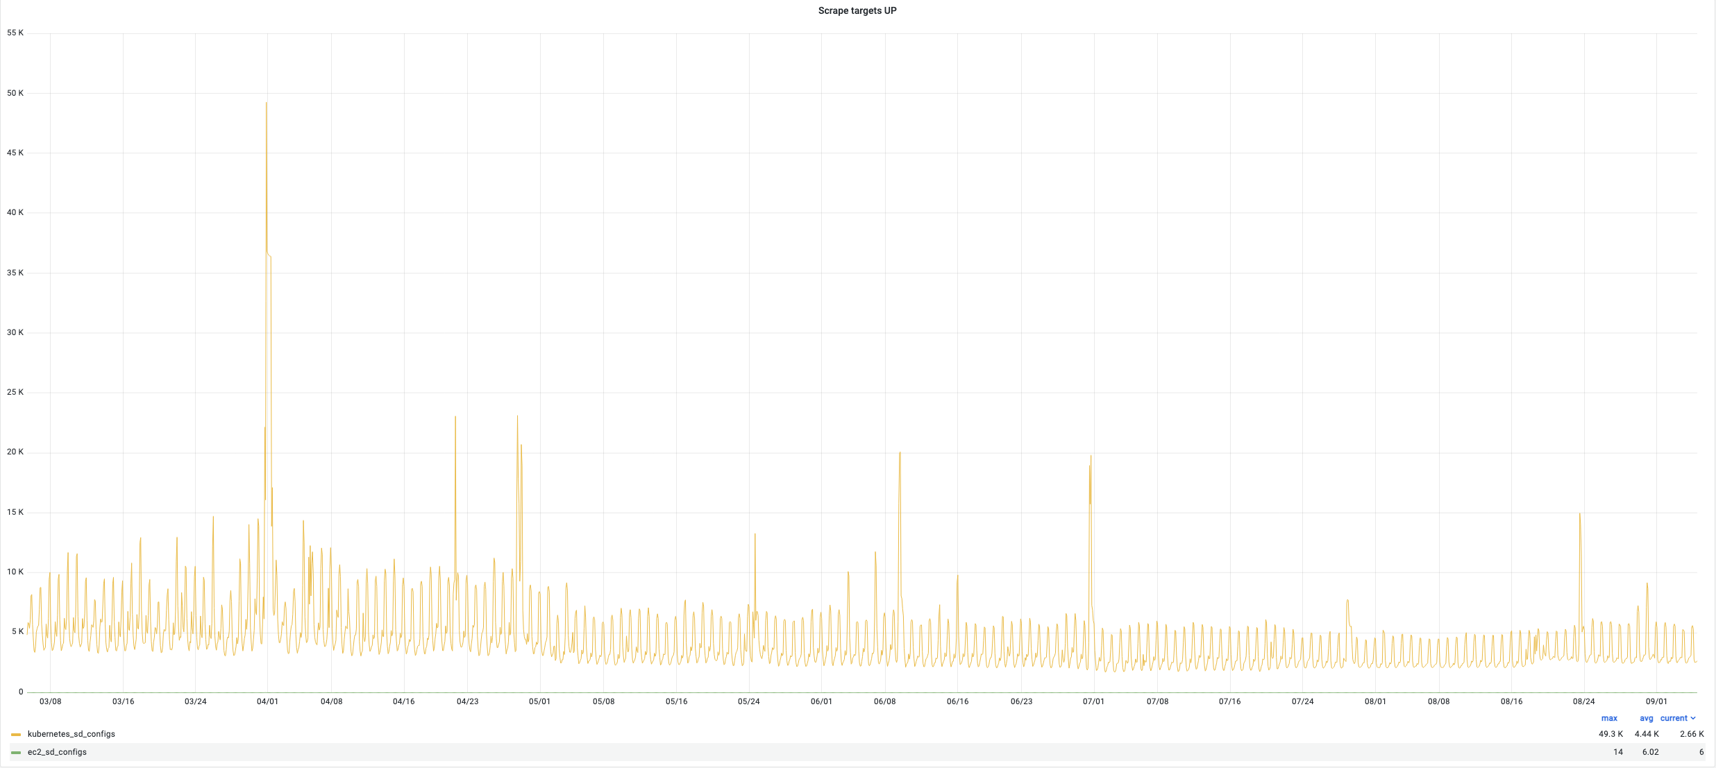Click the 04/01 x-axis date label
1716x768 pixels.
267,701
